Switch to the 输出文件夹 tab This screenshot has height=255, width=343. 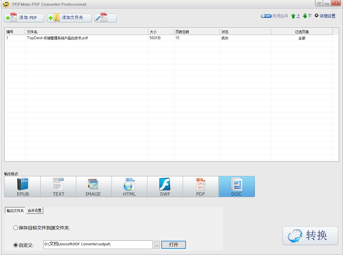15,210
